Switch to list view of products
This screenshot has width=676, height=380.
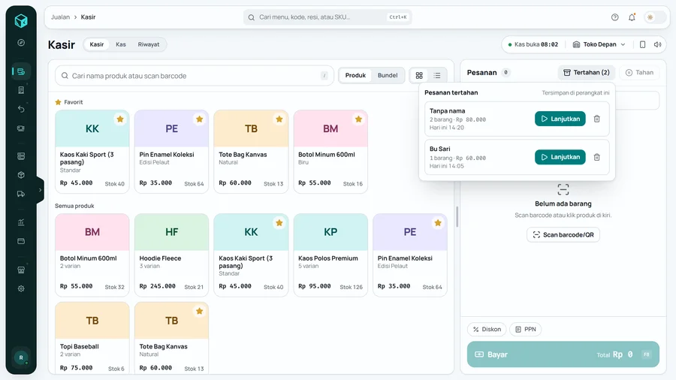[436, 75]
